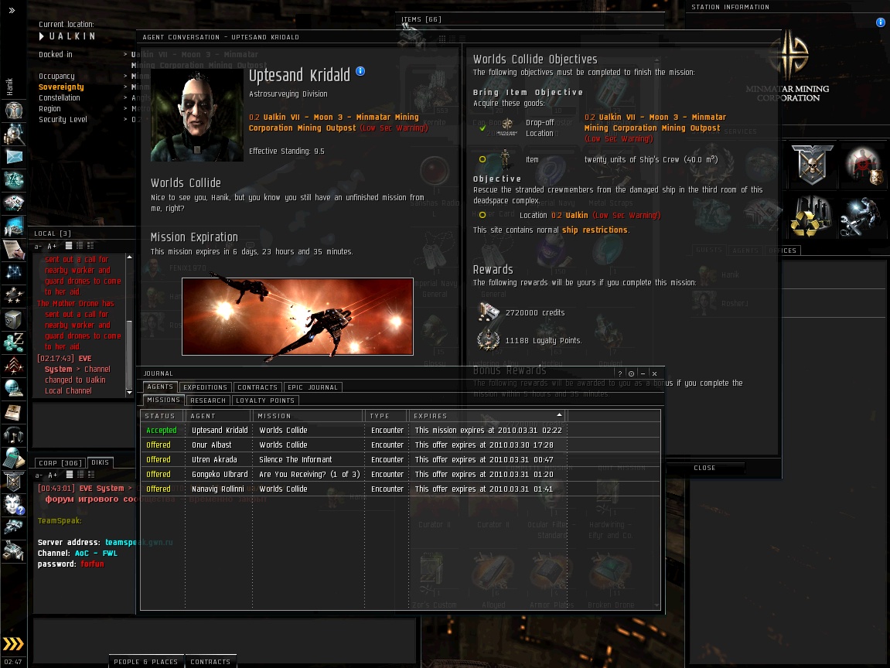This screenshot has height=668, width=890.
Task: Switch to the Expeditions journal tab
Action: coord(205,387)
